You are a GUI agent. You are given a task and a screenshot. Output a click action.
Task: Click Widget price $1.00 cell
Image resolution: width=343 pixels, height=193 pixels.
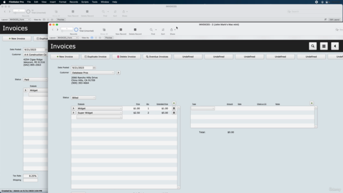point(137,108)
